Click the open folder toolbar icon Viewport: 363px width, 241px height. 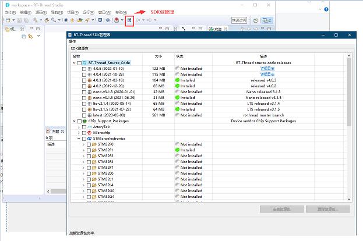(x=80, y=20)
